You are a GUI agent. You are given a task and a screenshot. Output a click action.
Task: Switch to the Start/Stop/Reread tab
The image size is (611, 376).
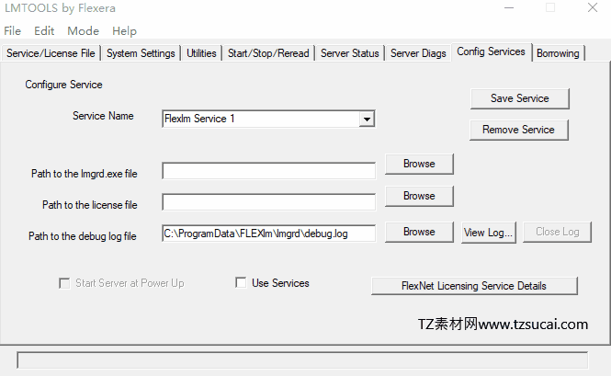[x=268, y=53]
